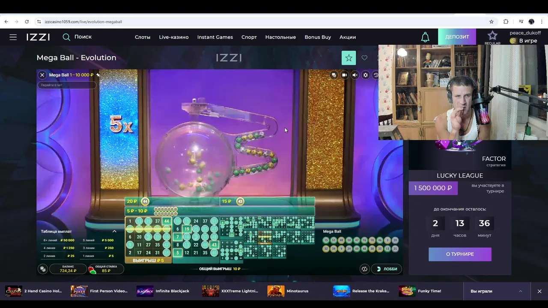548x308 pixels.
Task: Open the Спорт section
Action: (x=249, y=37)
